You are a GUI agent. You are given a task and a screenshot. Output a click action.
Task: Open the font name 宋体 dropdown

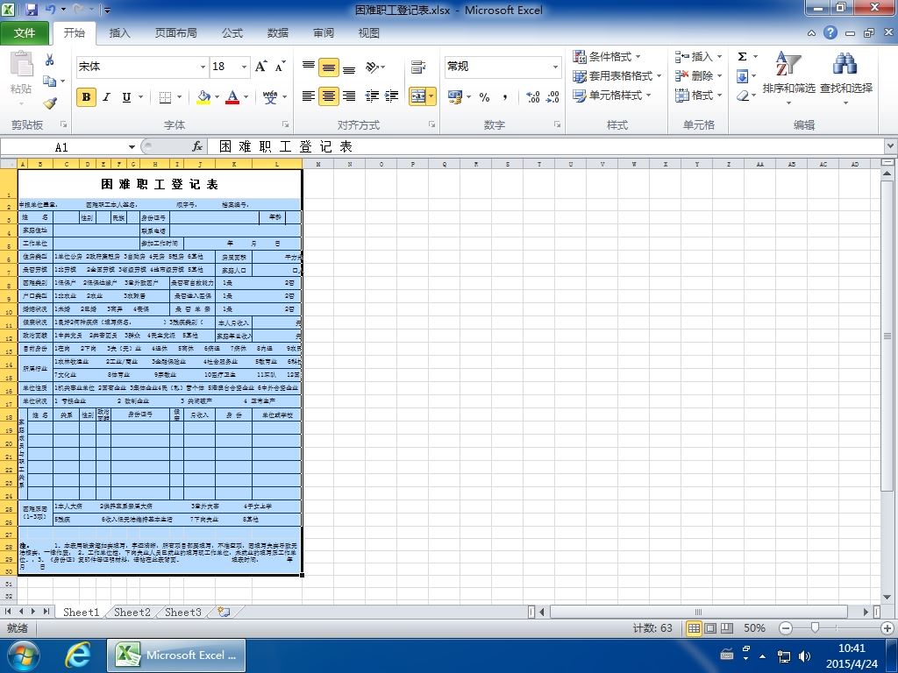[203, 67]
